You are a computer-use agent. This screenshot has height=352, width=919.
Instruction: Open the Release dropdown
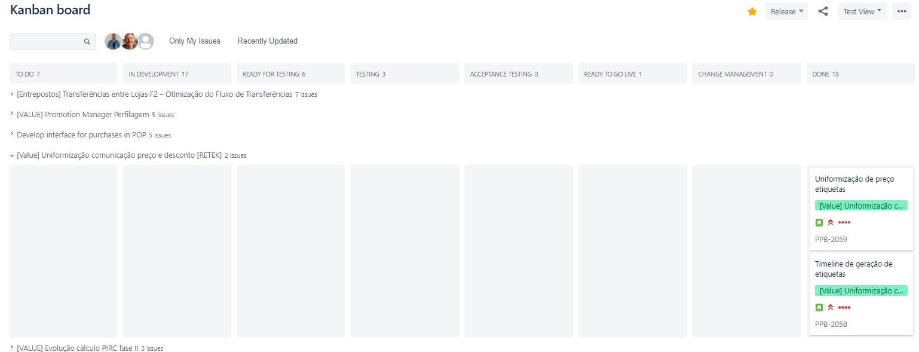(x=786, y=11)
